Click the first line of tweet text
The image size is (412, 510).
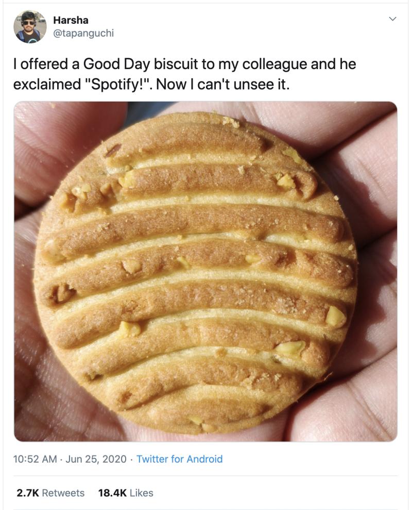(184, 64)
